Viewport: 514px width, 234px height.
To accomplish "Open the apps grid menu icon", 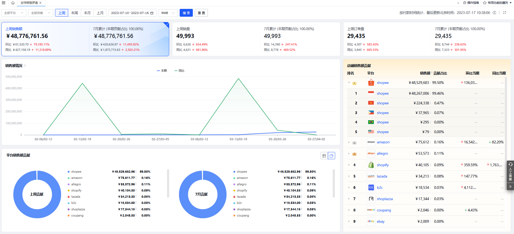I will pos(3,3).
